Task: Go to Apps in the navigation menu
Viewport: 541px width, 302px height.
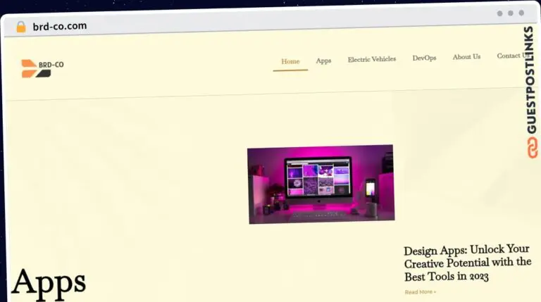Action: click(x=323, y=61)
